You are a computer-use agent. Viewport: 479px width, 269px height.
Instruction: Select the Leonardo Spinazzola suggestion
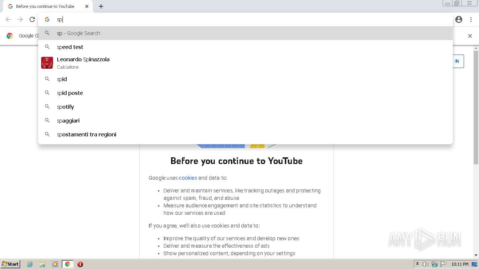[245, 63]
